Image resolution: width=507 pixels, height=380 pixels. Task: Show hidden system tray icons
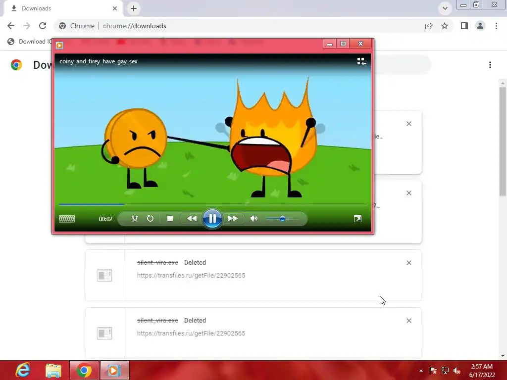(x=421, y=371)
